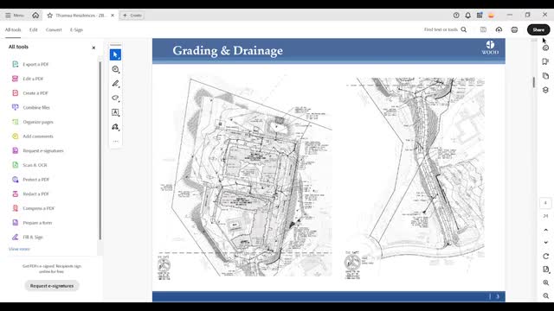Go to next page arrow
Screen dimensions: 554x311
[546, 243]
